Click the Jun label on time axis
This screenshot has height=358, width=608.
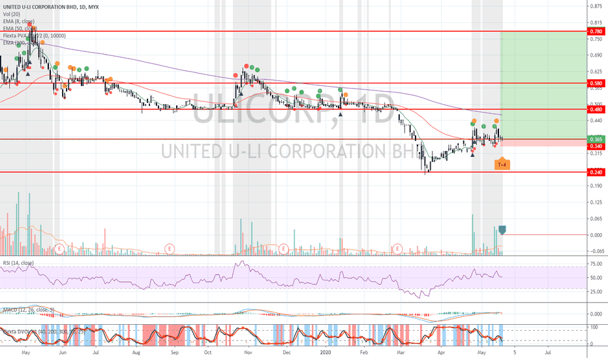63,353
